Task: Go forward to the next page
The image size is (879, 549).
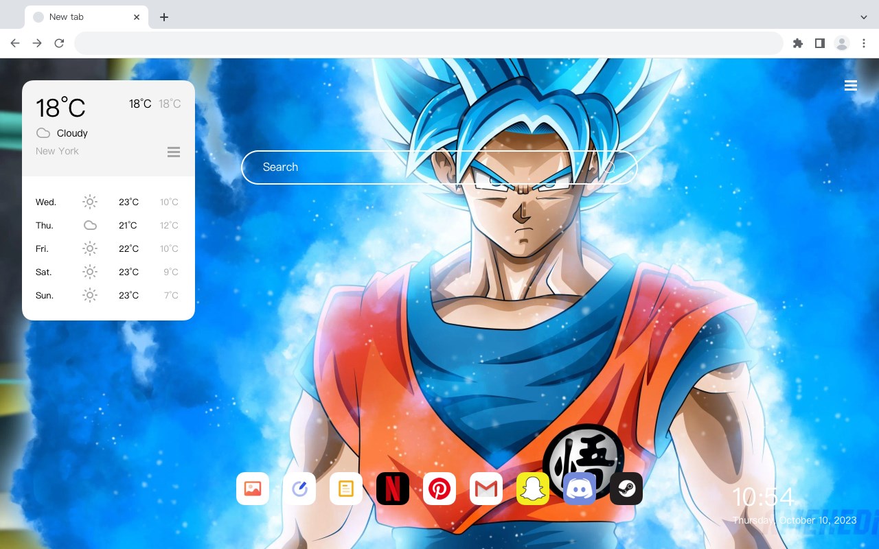Action: click(37, 43)
